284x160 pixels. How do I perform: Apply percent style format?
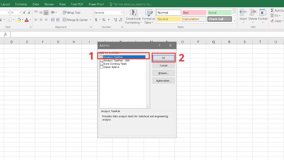[x=103, y=20]
